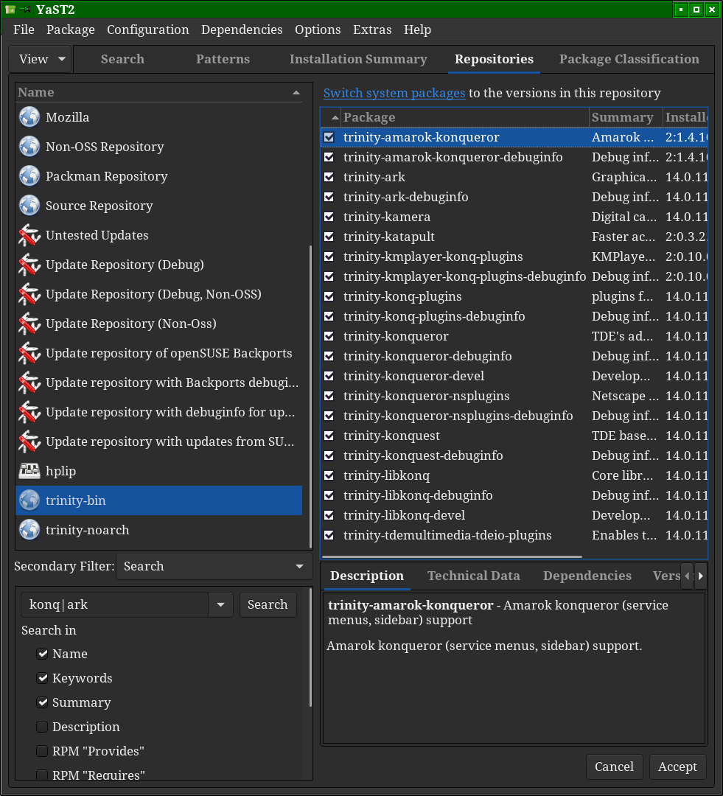
Task: Uncheck the Keywords search option
Action: click(x=43, y=678)
